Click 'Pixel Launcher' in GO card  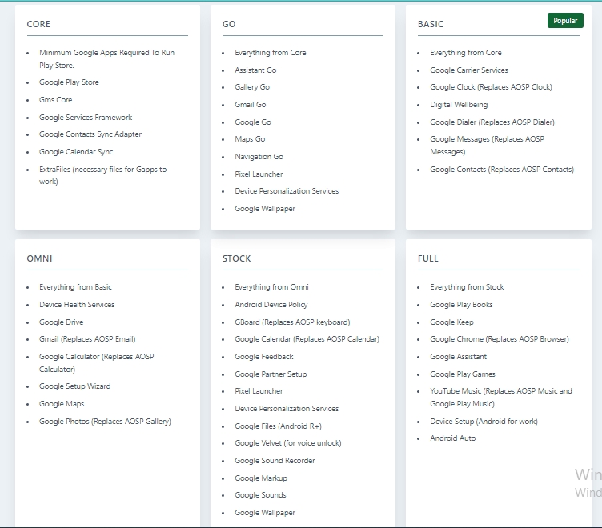tap(259, 174)
